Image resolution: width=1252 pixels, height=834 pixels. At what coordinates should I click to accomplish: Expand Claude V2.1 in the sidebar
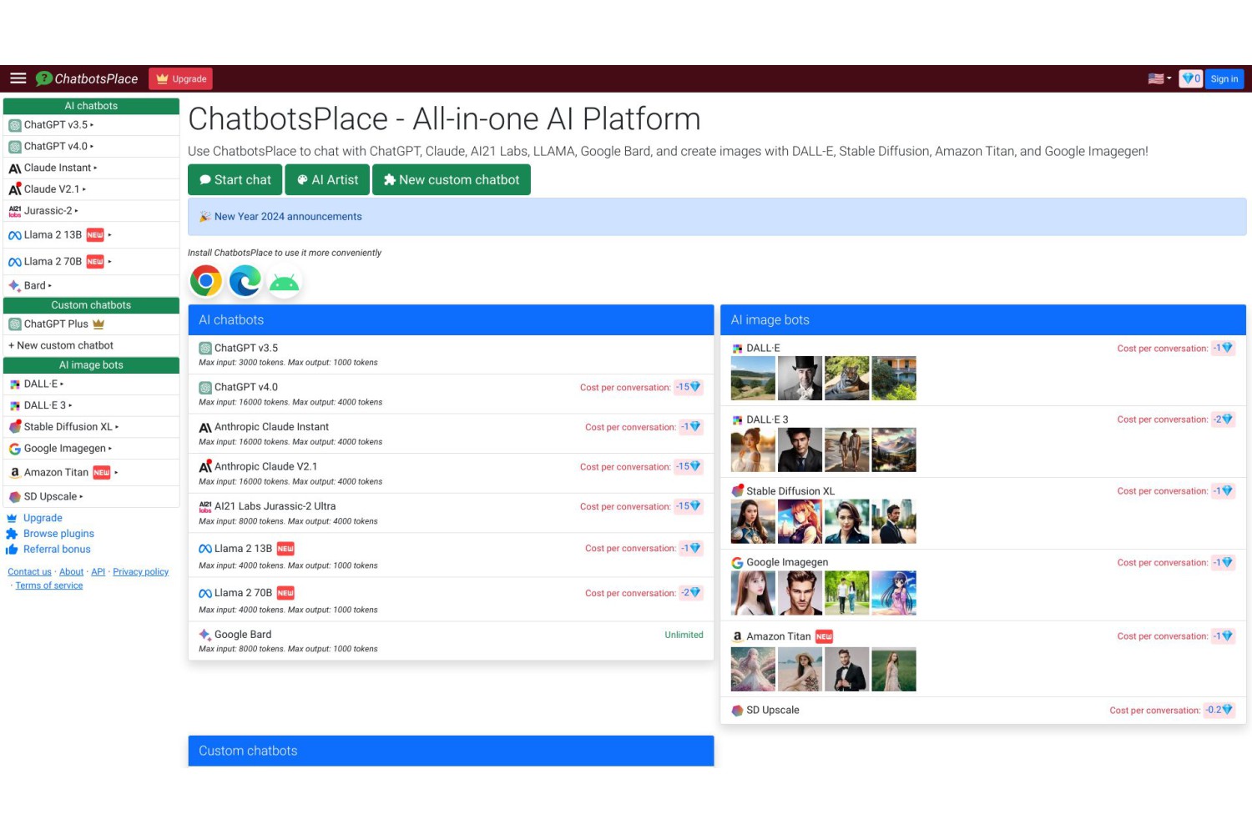coord(91,189)
